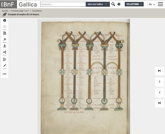Open the Aide help link
Image resolution: width=165 pixels, height=134 pixels.
[x=4, y=74]
